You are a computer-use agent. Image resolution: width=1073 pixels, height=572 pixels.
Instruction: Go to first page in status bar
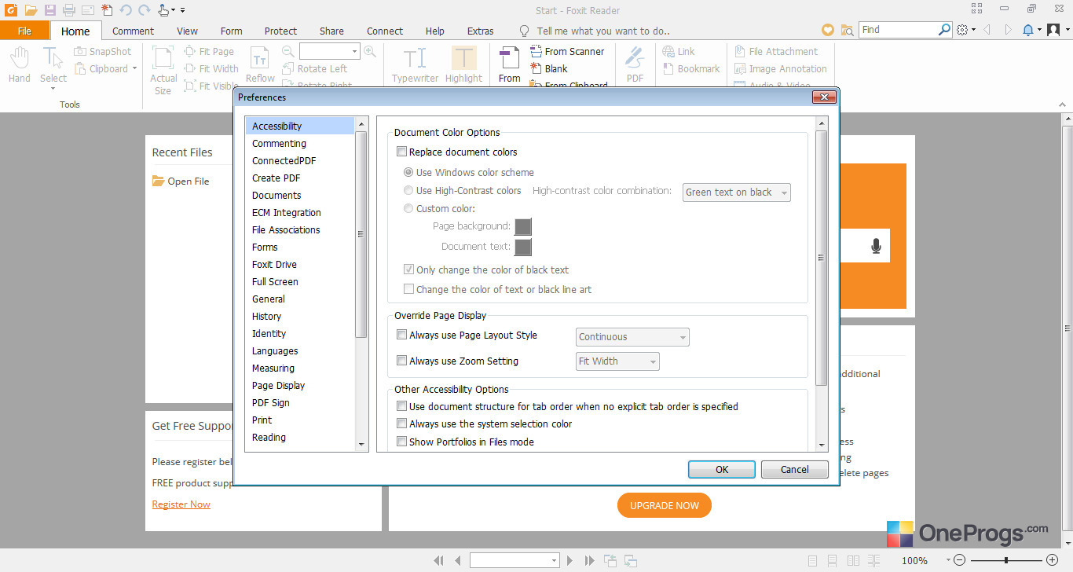click(x=439, y=560)
